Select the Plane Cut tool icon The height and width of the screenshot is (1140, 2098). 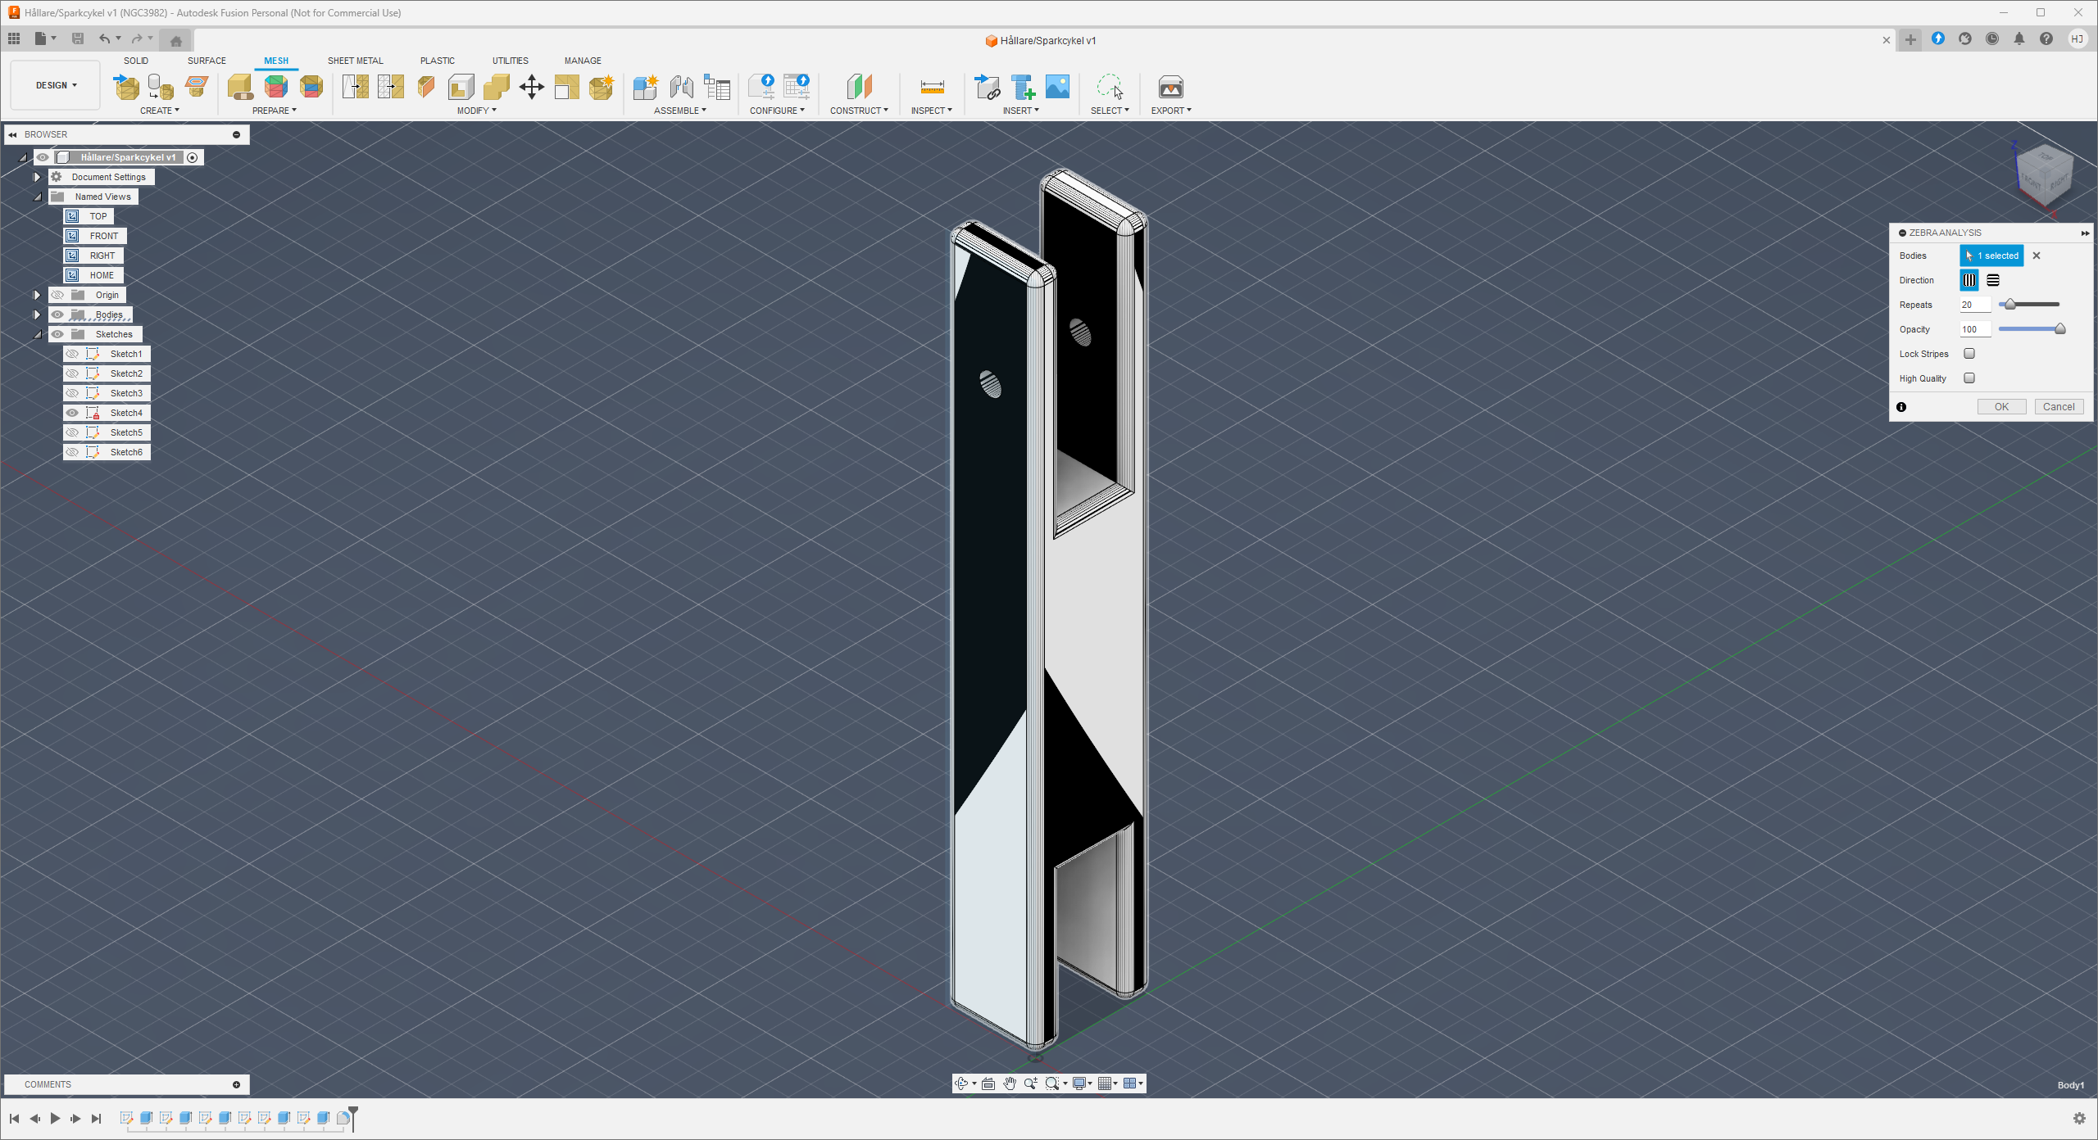pos(426,87)
